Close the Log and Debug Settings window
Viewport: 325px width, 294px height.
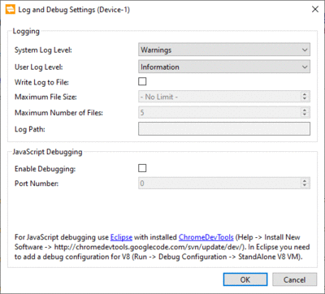click(x=315, y=10)
